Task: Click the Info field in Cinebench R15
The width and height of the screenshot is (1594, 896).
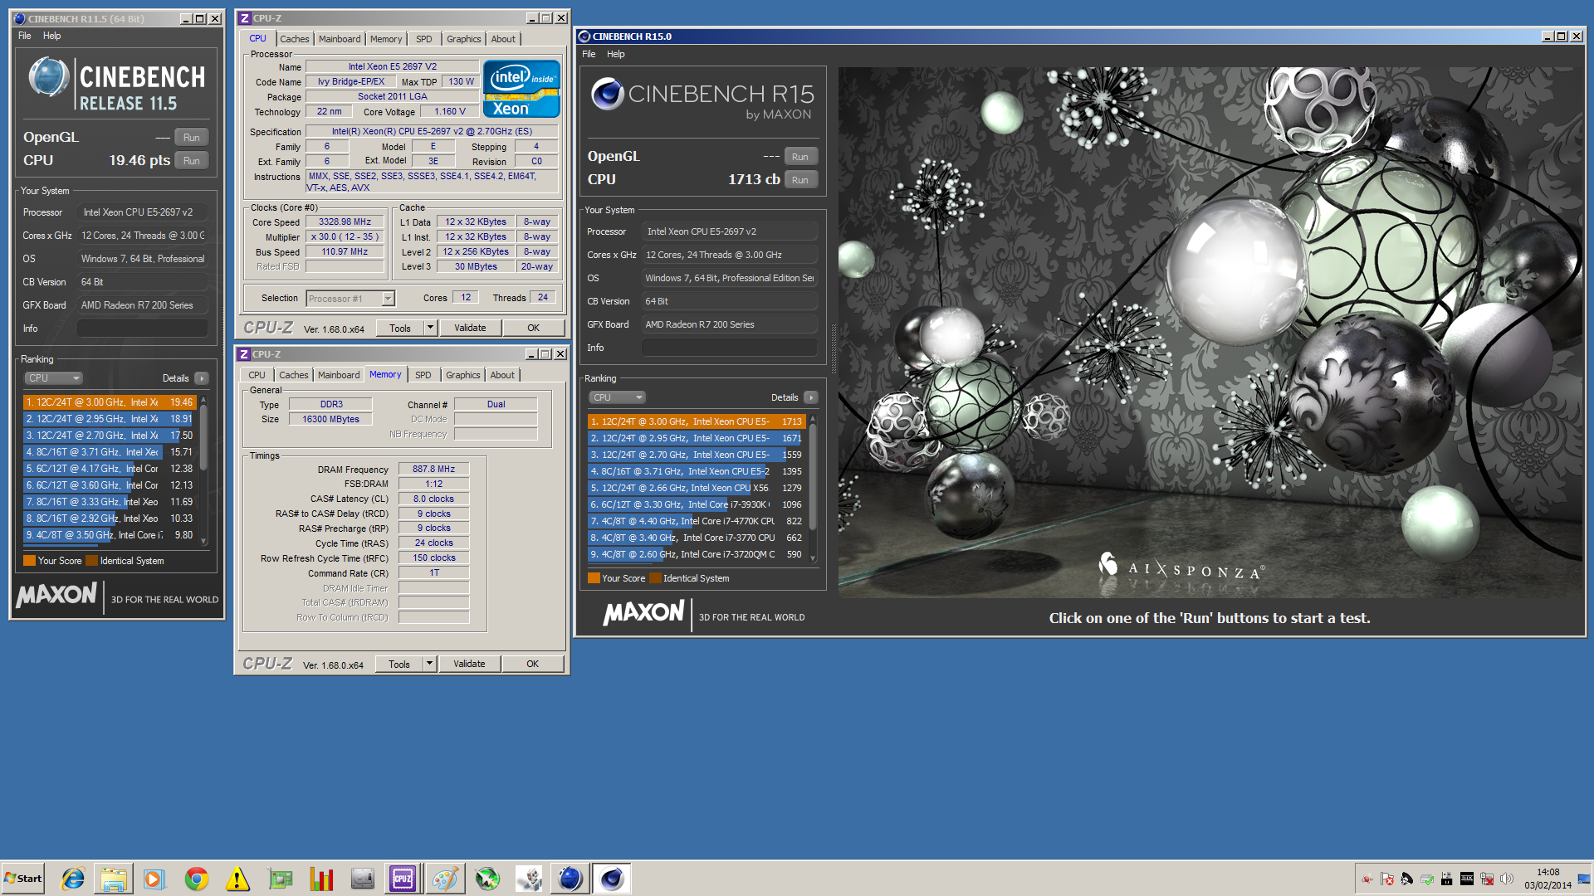Action: [730, 348]
